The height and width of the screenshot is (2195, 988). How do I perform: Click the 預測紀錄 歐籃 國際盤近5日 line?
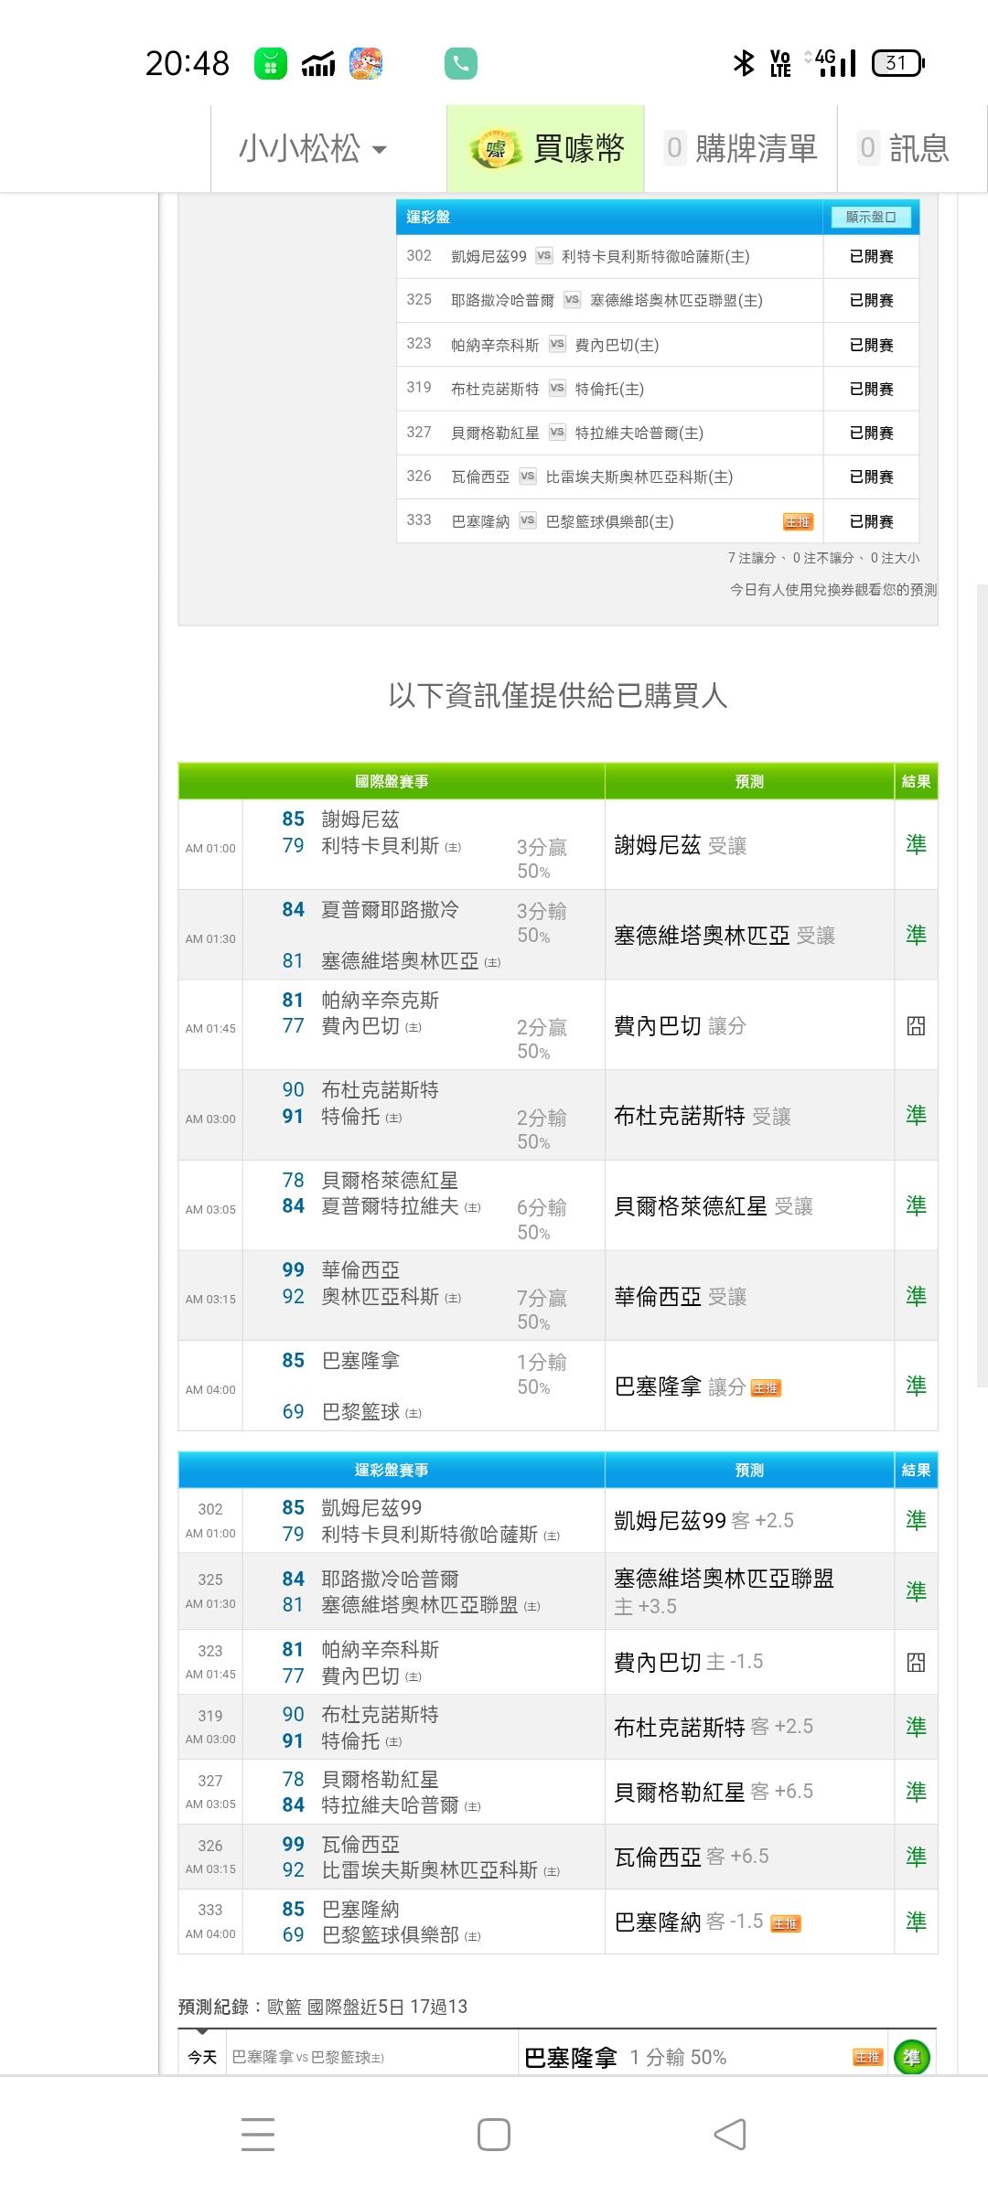(322, 2007)
